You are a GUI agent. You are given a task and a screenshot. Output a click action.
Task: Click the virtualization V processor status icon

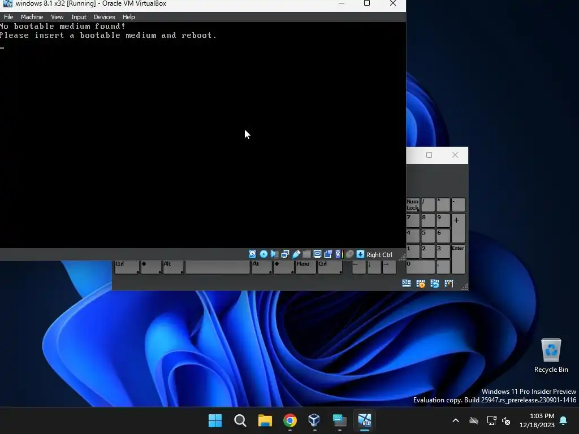tap(338, 254)
